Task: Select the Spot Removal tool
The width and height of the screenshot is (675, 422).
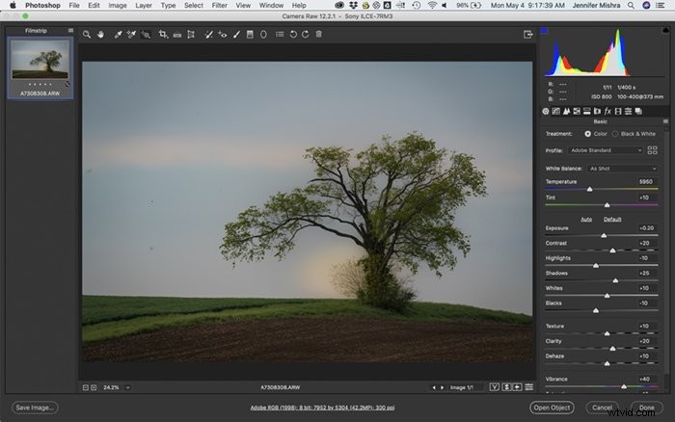Action: (208, 35)
